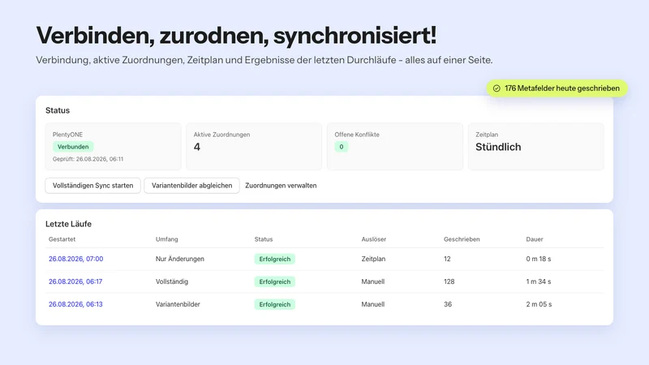This screenshot has height=365, width=649.
Task: Click the duration 1 m 34 s
Action: 539,281
